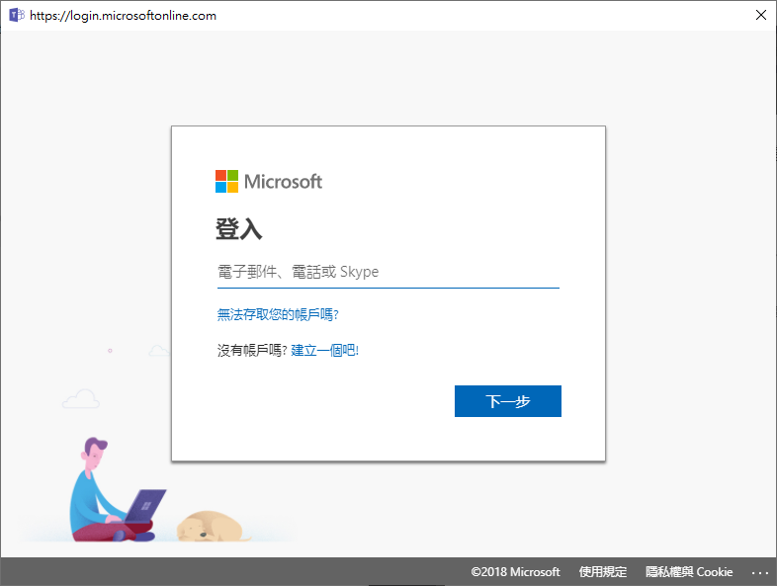Image resolution: width=777 pixels, height=586 pixels.
Task: Open the footer ellipsis more options
Action: tap(759, 572)
